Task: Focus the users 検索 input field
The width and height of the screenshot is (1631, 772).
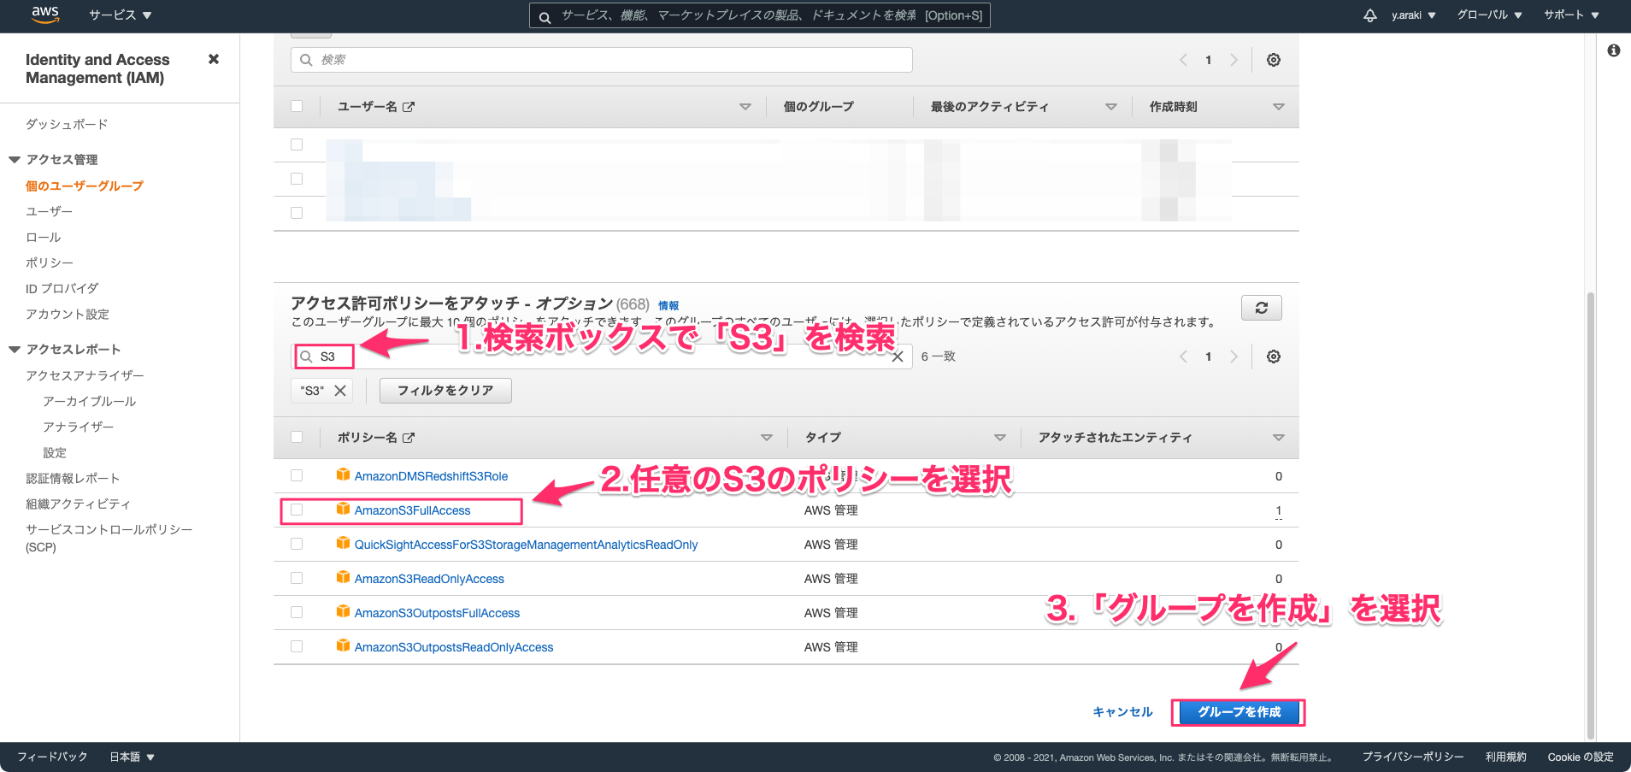Action: [602, 60]
